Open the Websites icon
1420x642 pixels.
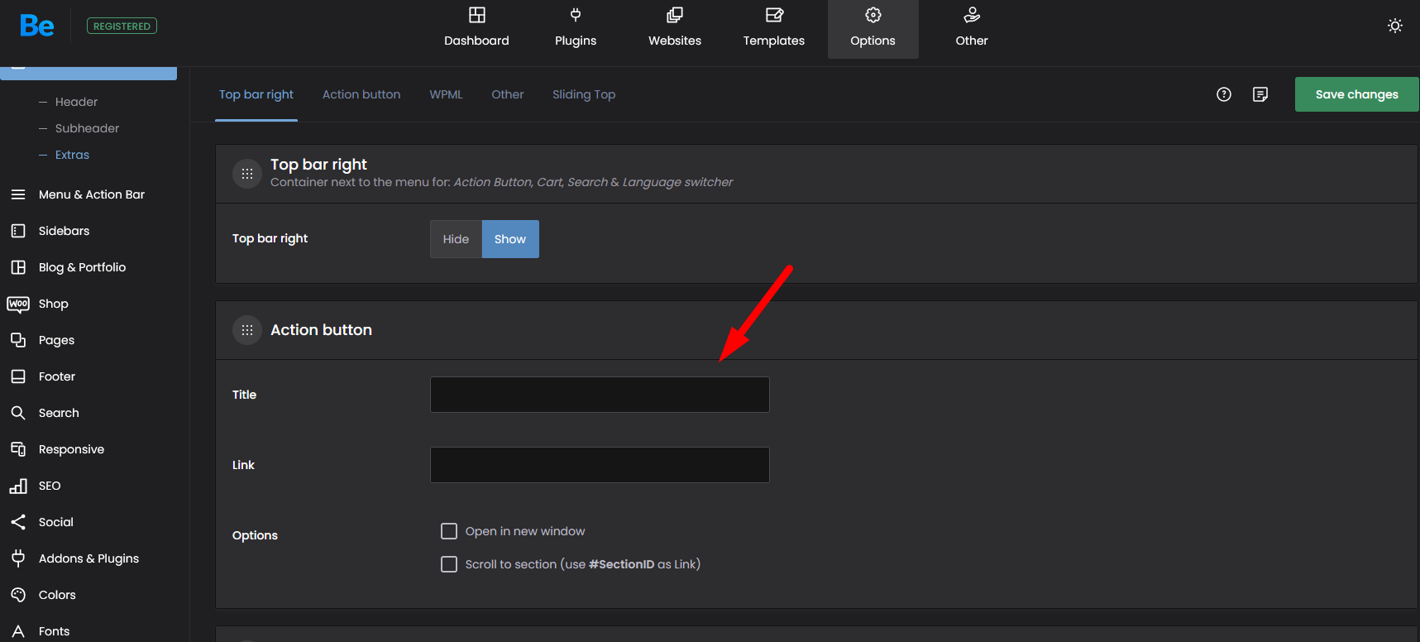(x=675, y=15)
